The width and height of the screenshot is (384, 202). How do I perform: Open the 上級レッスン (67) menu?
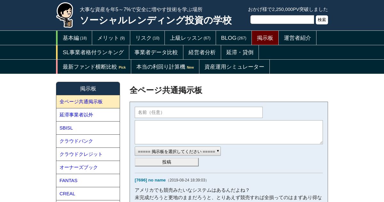(x=190, y=38)
